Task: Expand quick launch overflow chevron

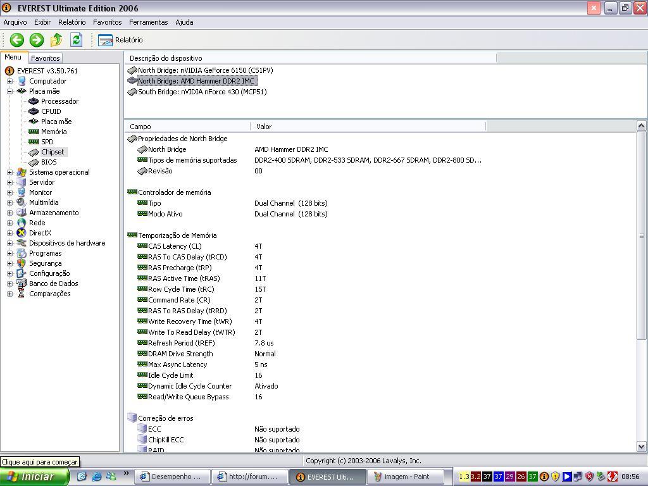Action: pyautogui.click(x=126, y=473)
